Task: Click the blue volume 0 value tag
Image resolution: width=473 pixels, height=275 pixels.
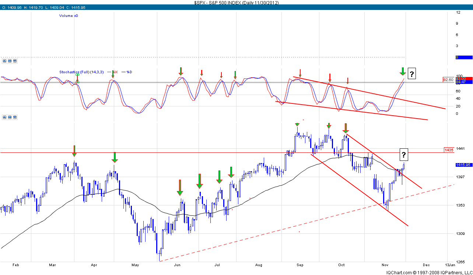Action: click(x=463, y=57)
